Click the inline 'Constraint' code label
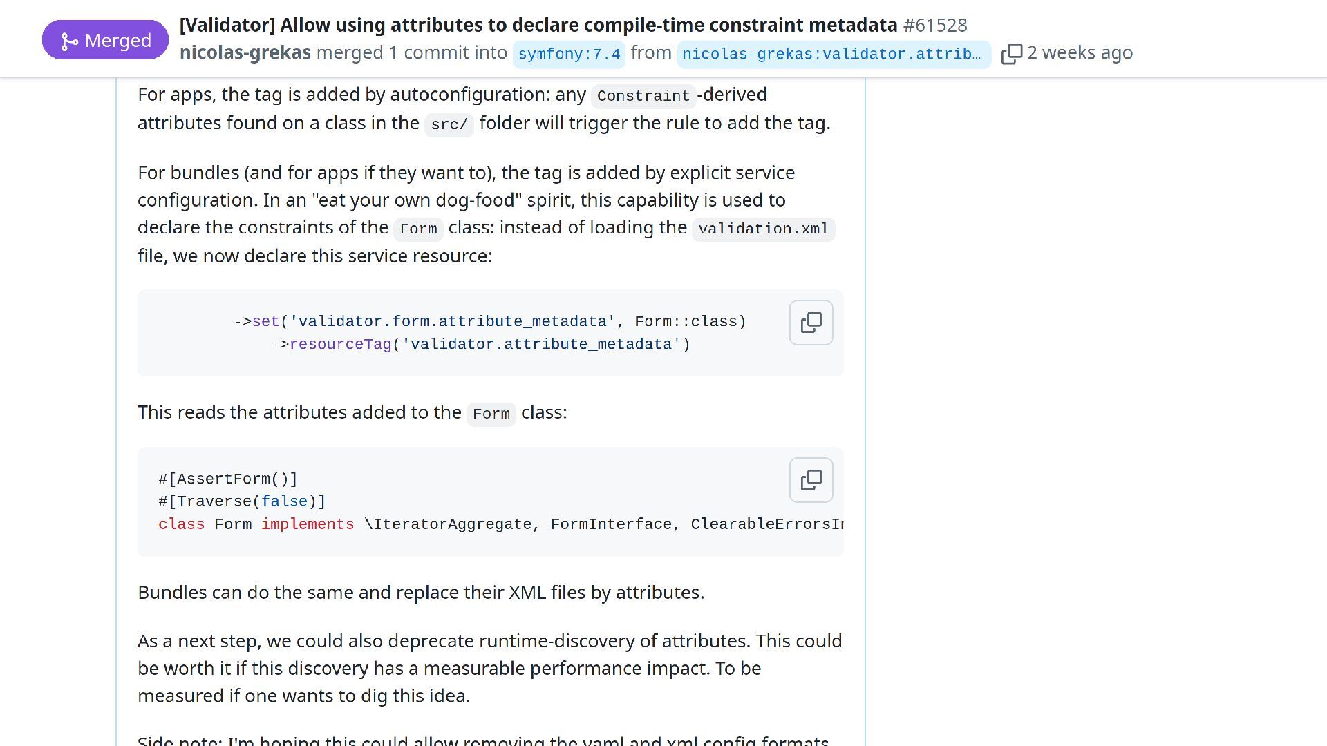Screen dimensions: 1327x746 (643, 96)
